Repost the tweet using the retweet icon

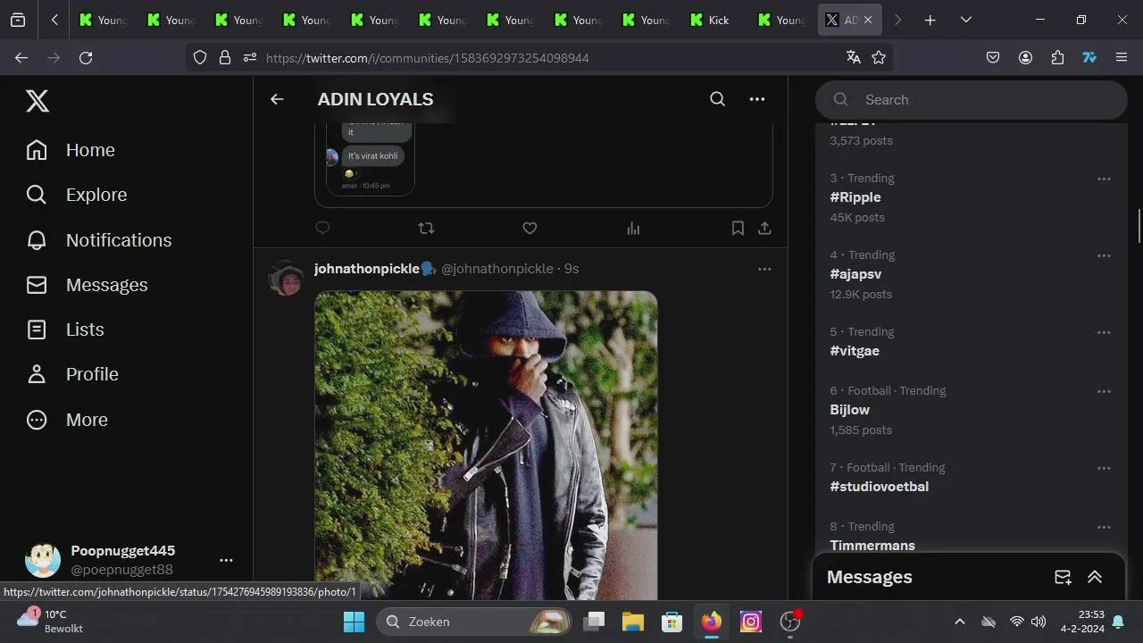(x=426, y=229)
